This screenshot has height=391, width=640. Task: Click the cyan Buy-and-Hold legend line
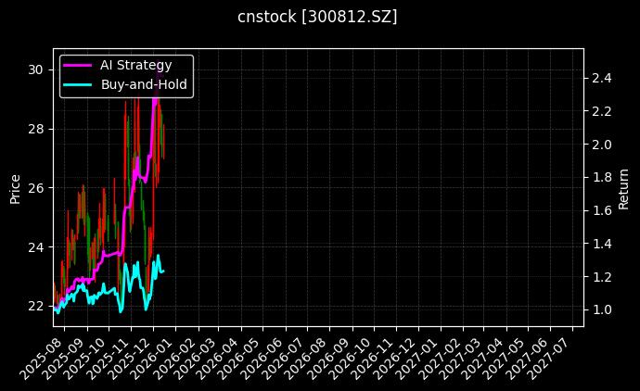[x=78, y=84]
